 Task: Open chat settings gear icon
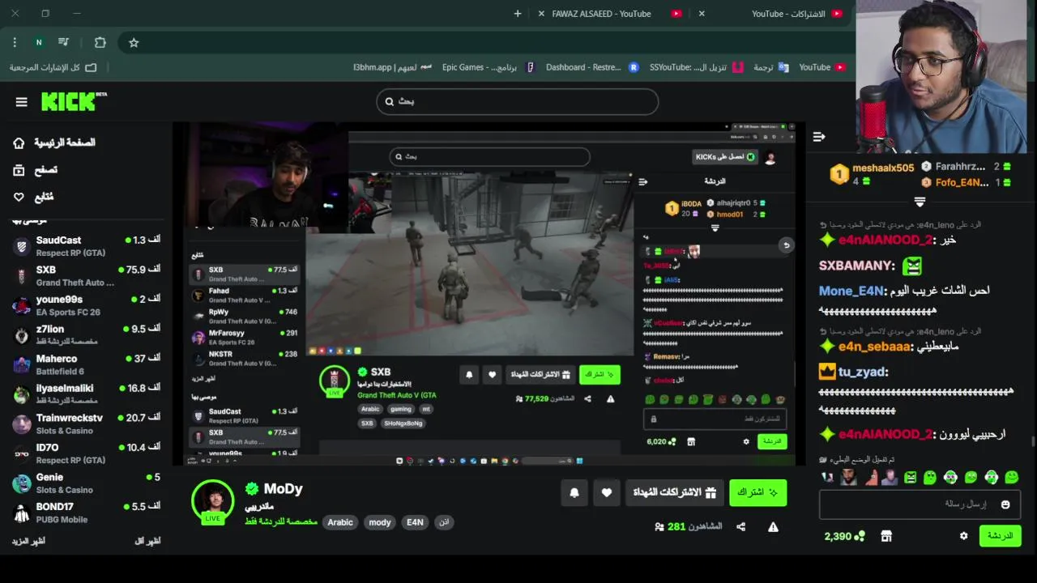click(x=963, y=536)
